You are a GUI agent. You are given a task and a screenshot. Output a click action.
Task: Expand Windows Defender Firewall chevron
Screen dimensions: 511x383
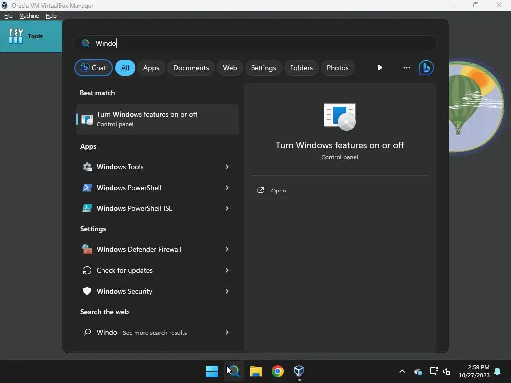pyautogui.click(x=227, y=249)
